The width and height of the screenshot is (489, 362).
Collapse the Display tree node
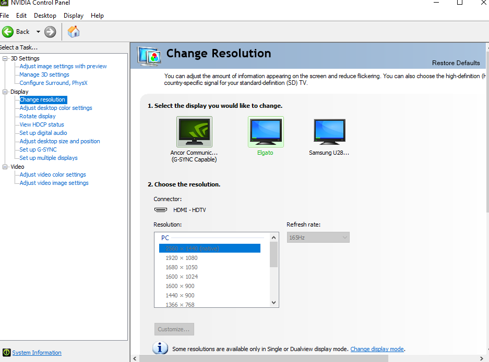5,92
